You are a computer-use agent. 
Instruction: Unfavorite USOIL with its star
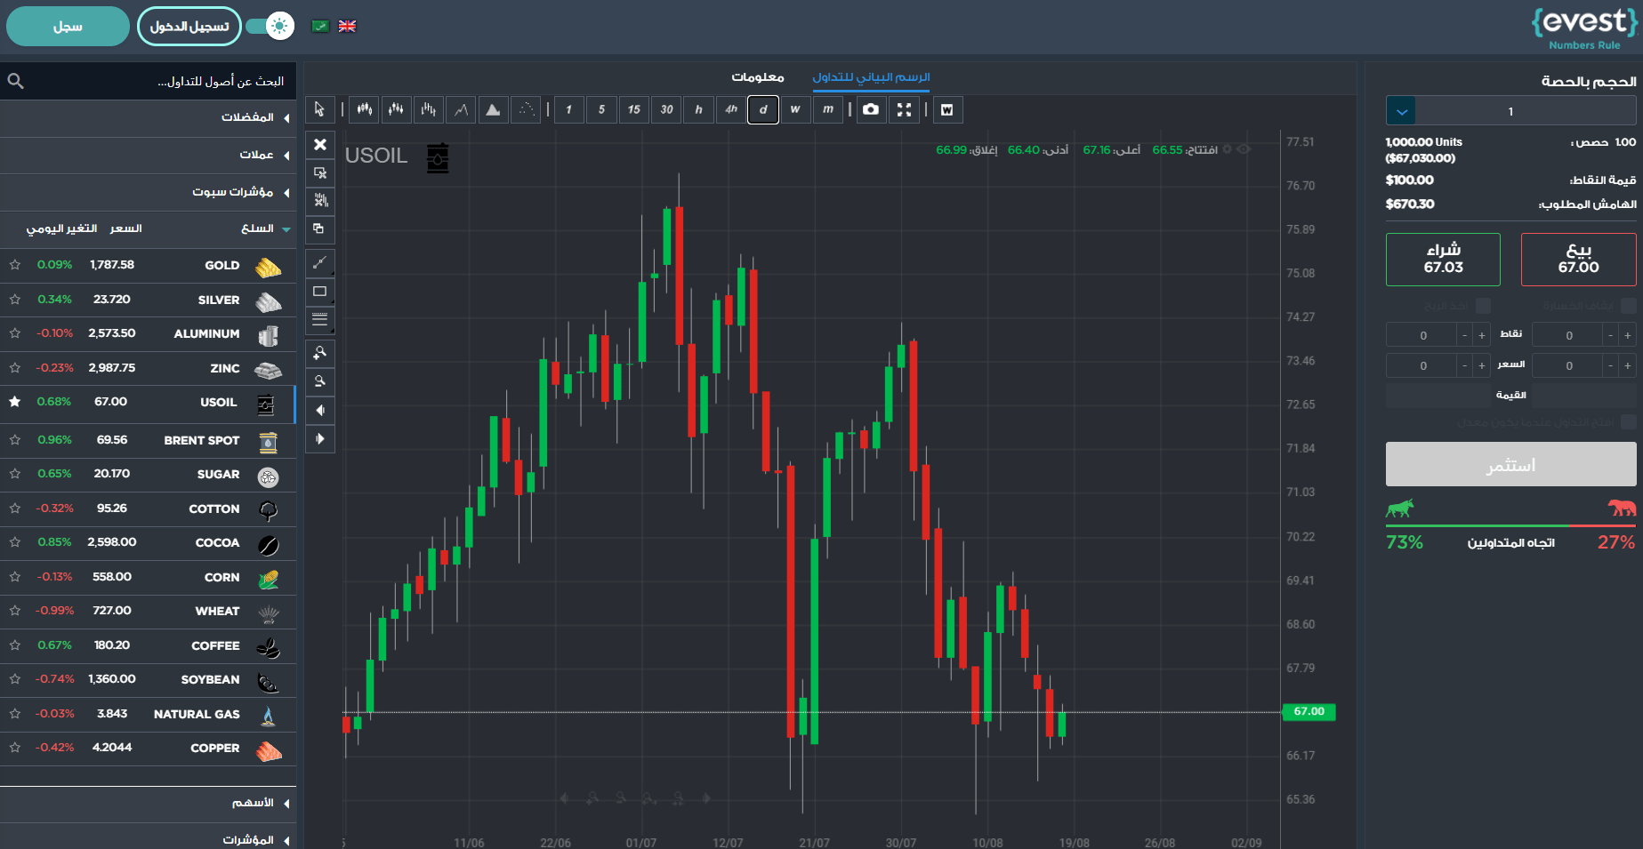coord(15,402)
